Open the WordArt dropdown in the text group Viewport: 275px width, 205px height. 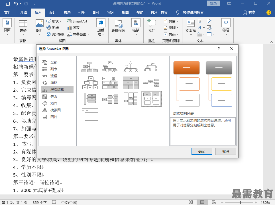point(201,28)
